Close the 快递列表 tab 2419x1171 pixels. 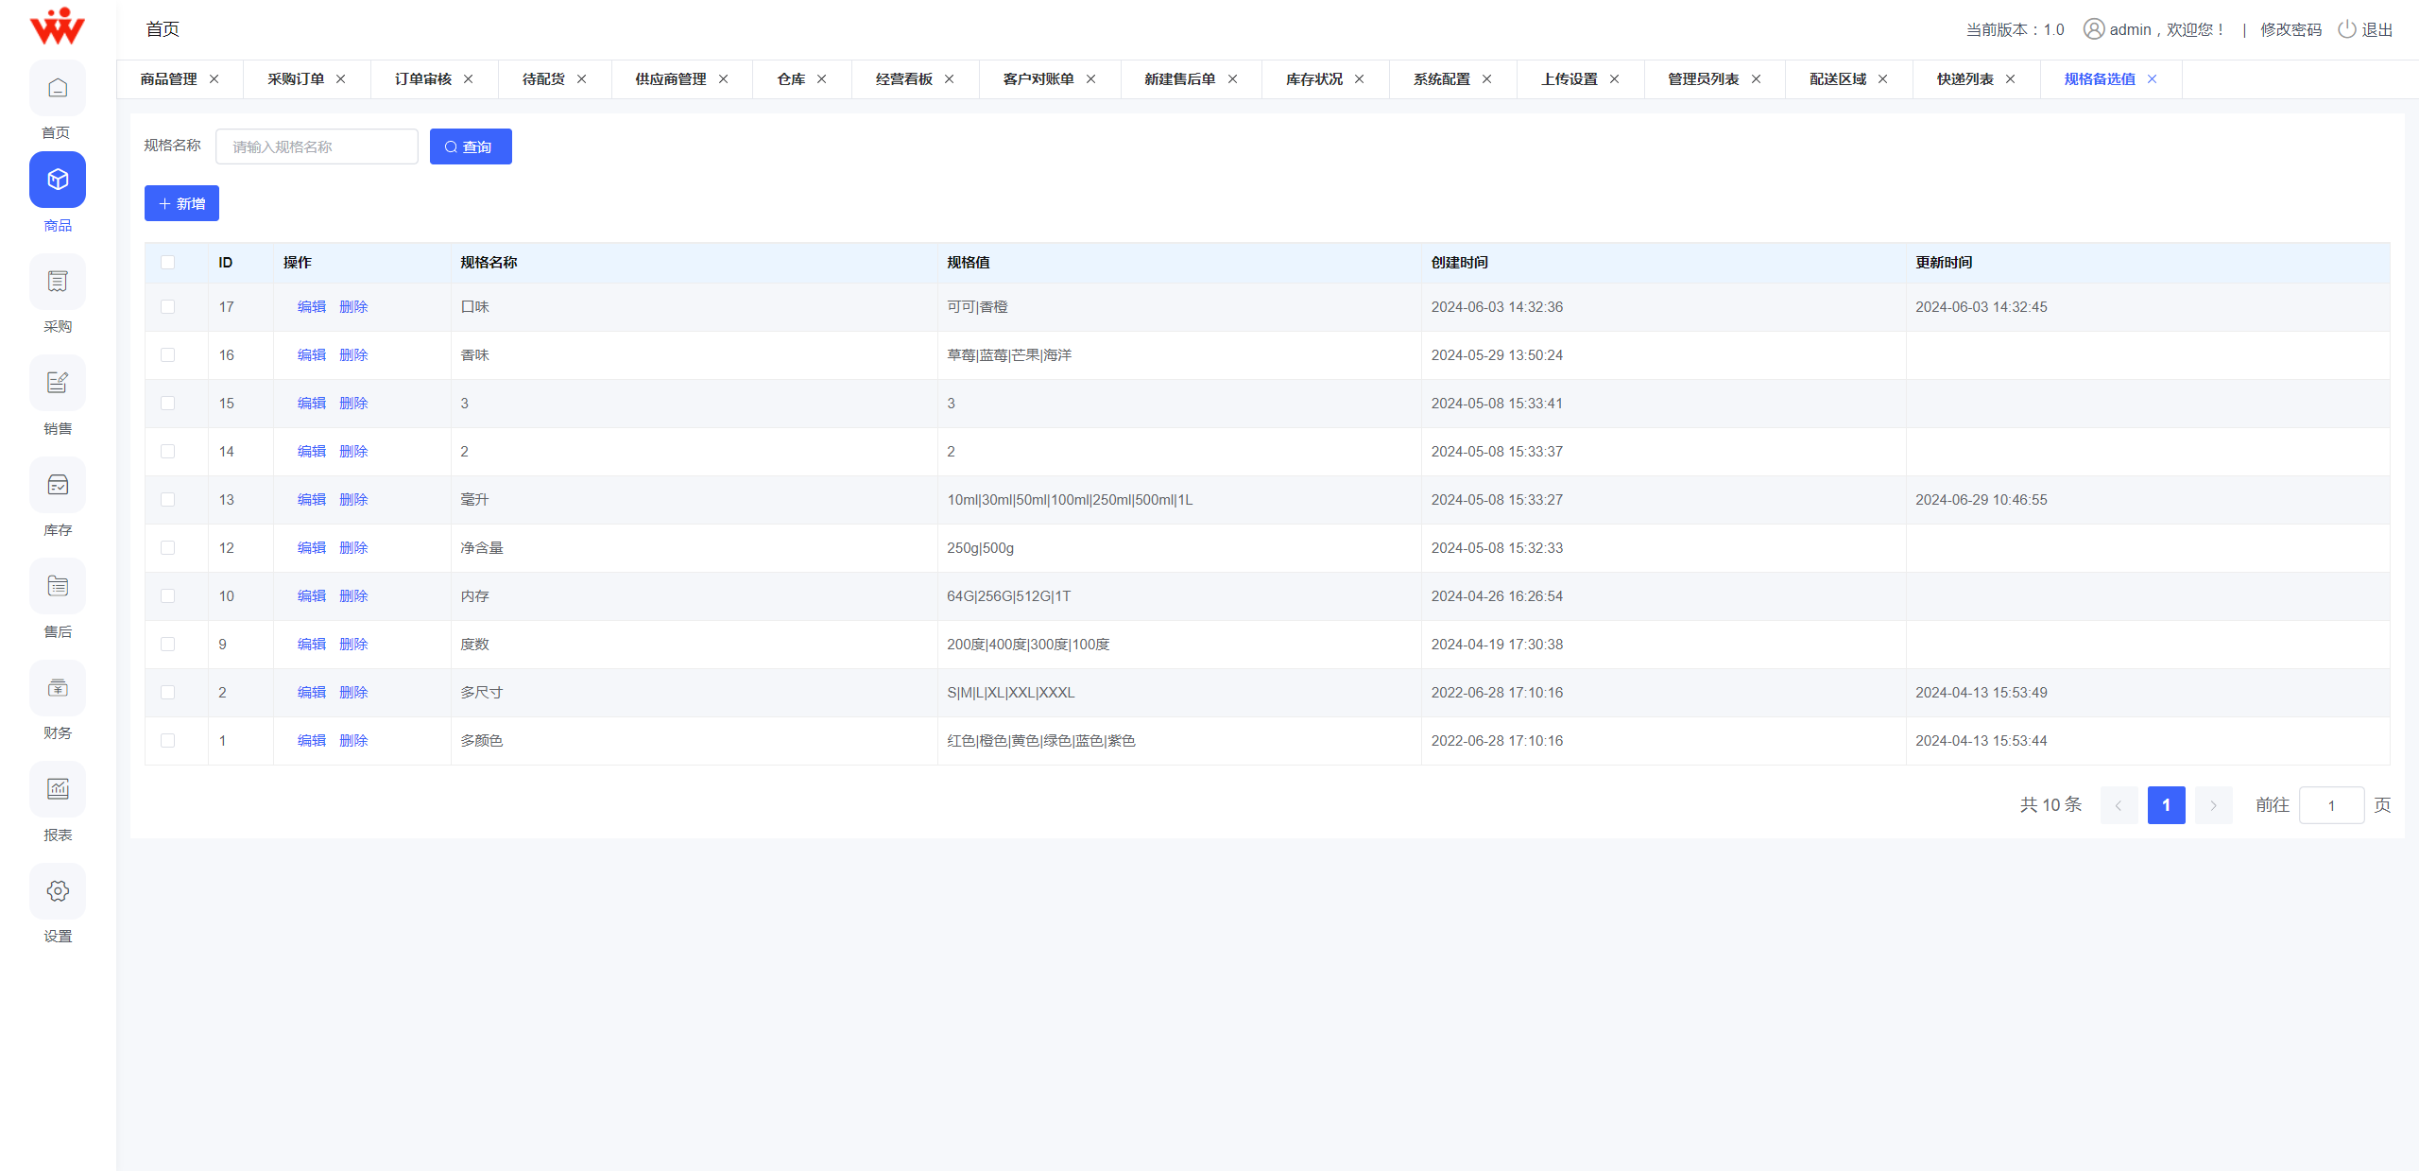[x=2011, y=78]
